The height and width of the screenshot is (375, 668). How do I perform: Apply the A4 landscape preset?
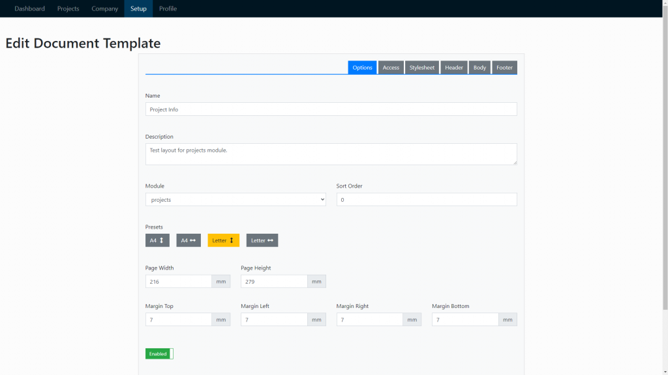click(x=189, y=240)
